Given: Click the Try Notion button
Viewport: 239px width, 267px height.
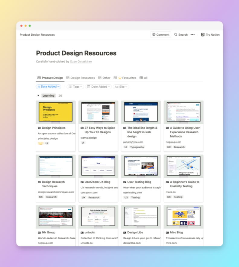Looking at the screenshot, I should (210, 34).
